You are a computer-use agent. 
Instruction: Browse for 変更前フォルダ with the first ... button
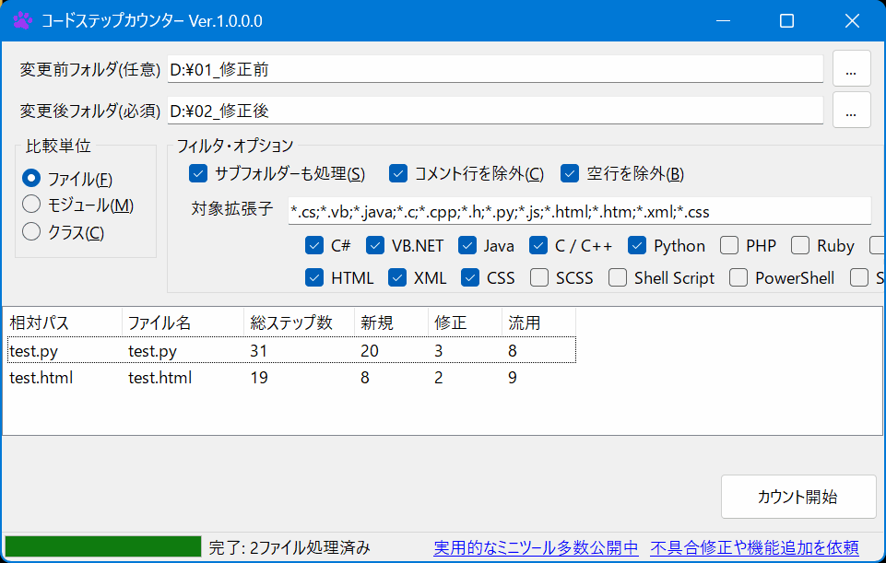pyautogui.click(x=851, y=69)
